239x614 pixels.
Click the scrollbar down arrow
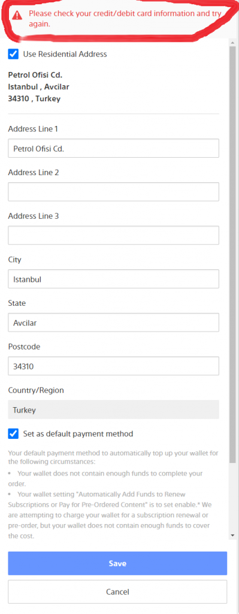pyautogui.click(x=232, y=535)
